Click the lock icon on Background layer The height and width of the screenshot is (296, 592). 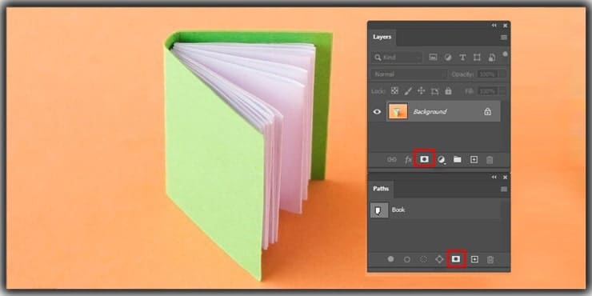(487, 111)
